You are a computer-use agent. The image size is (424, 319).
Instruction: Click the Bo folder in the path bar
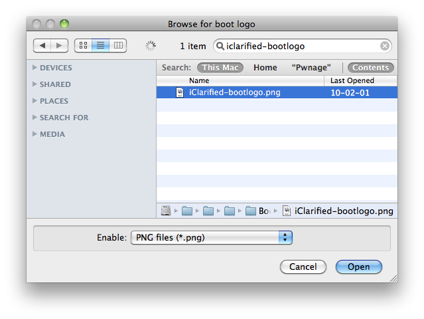click(x=257, y=211)
